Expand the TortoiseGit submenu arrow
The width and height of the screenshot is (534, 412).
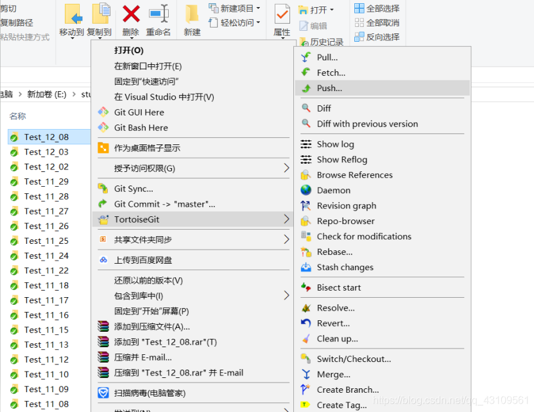click(286, 219)
